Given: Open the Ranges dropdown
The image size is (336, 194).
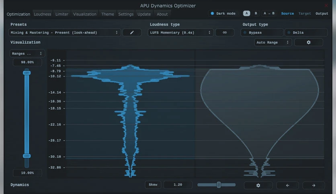Looking at the screenshot, I should [x=27, y=53].
